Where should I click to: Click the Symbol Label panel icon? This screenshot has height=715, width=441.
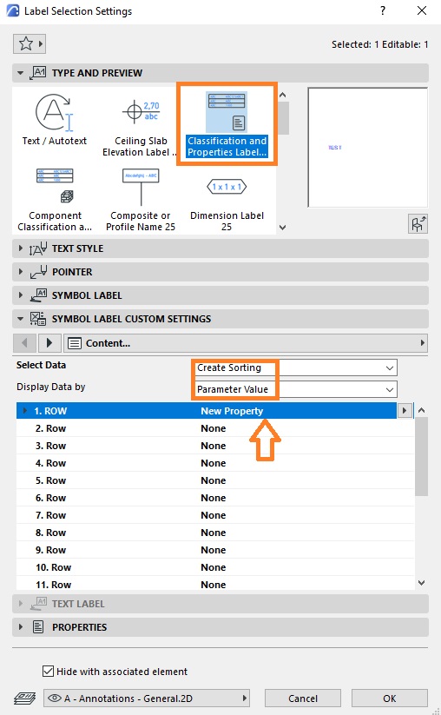[x=38, y=295]
